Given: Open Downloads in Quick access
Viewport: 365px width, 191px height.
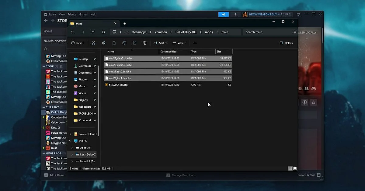Looking at the screenshot, I should point(85,66).
